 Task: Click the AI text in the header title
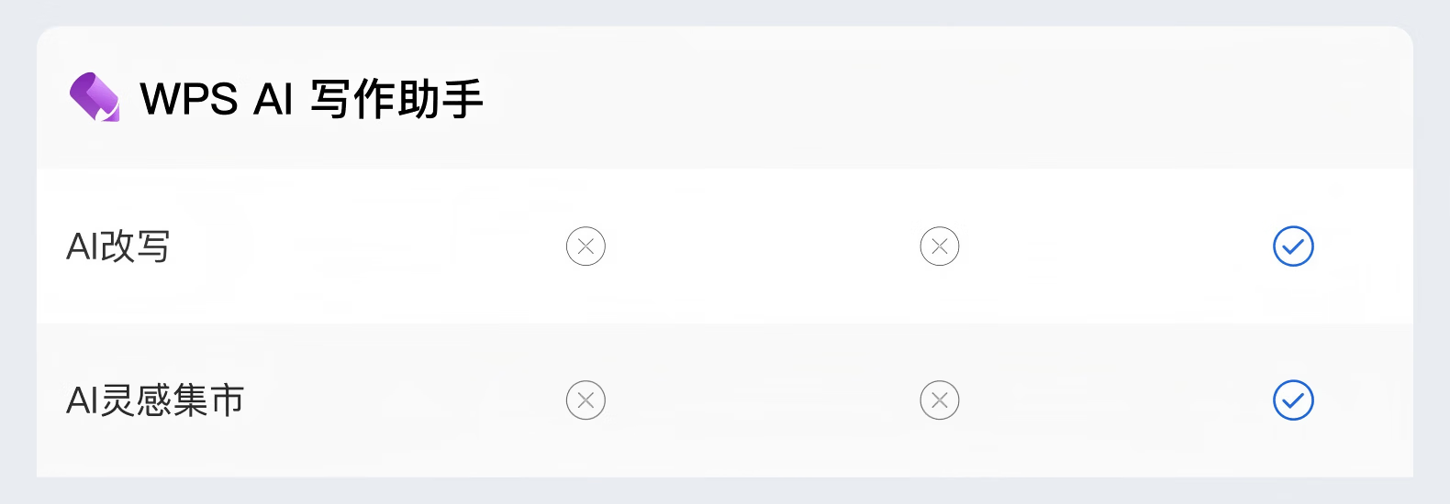coord(273,98)
